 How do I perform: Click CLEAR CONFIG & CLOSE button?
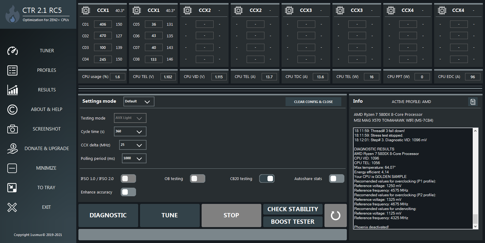pyautogui.click(x=313, y=102)
